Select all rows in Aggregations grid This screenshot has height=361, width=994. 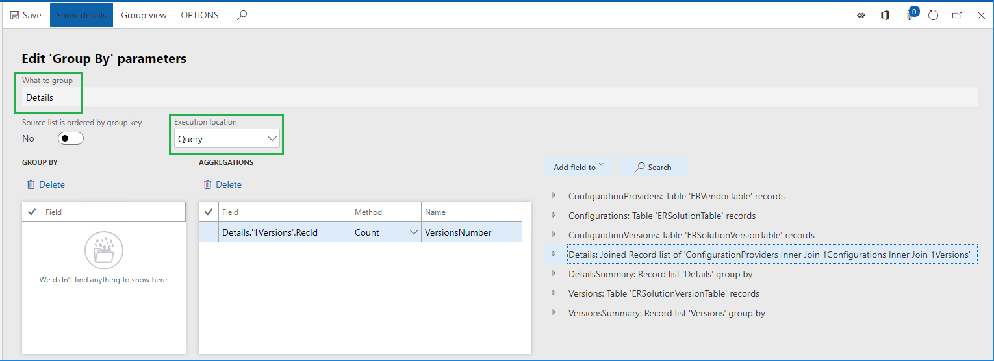click(208, 212)
